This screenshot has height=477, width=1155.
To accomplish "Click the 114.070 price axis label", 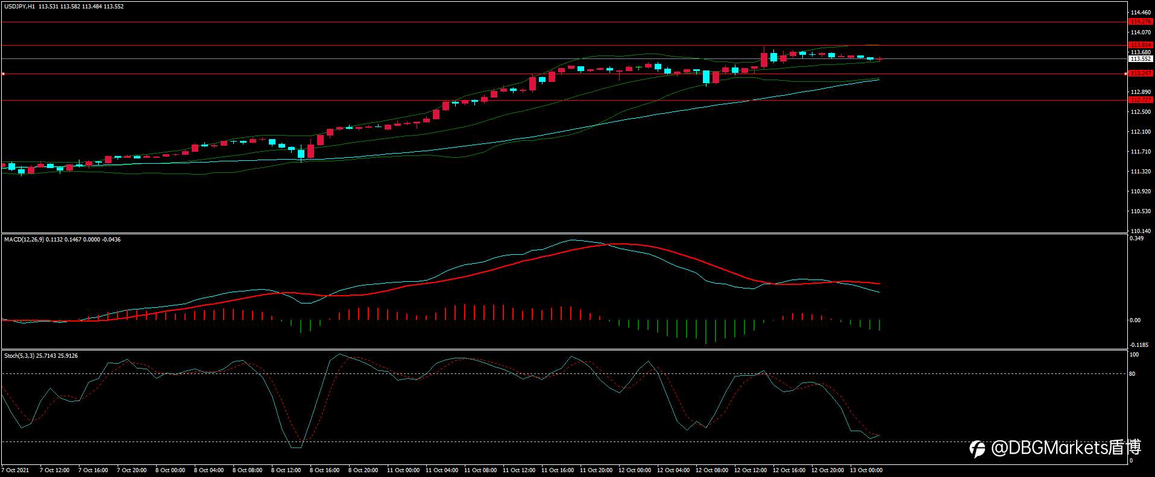I will (1141, 33).
